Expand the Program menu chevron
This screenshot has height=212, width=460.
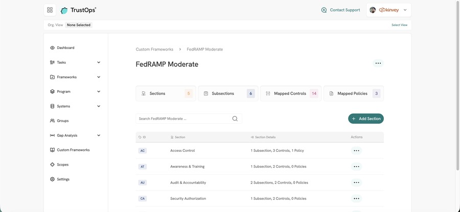99,92
